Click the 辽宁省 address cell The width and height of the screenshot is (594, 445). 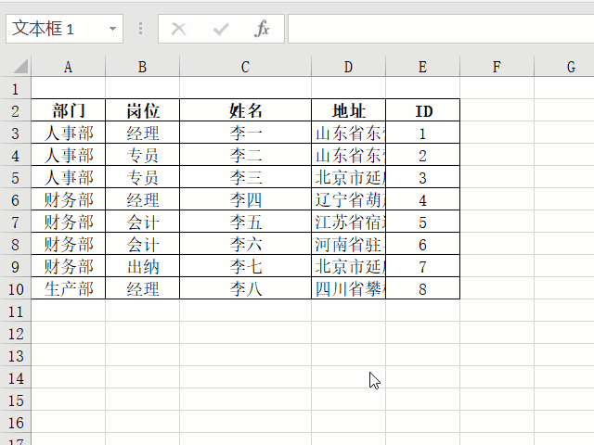click(349, 200)
